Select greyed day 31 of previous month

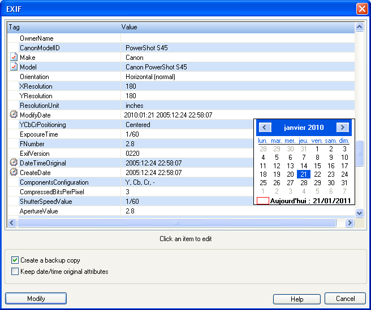coord(304,149)
